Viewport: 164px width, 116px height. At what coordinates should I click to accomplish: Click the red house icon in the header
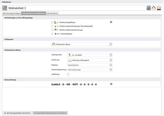[x=159, y=8]
